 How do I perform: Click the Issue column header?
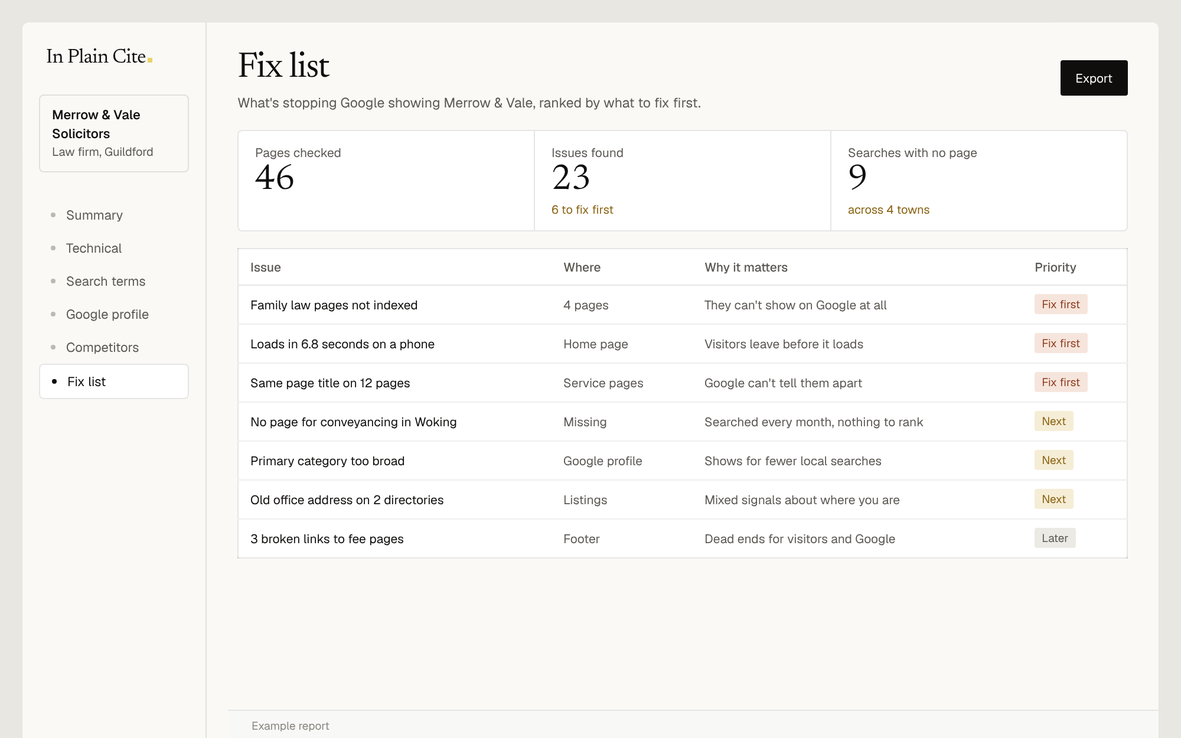(x=266, y=267)
